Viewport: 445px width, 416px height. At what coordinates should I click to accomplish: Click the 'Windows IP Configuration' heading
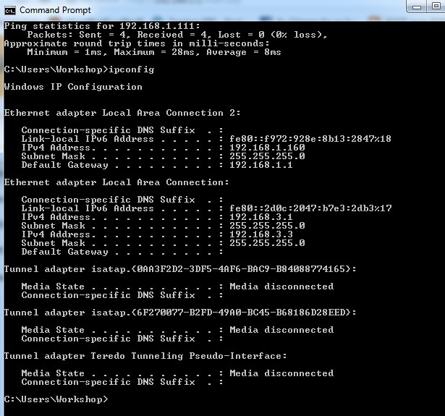pyautogui.click(x=73, y=87)
